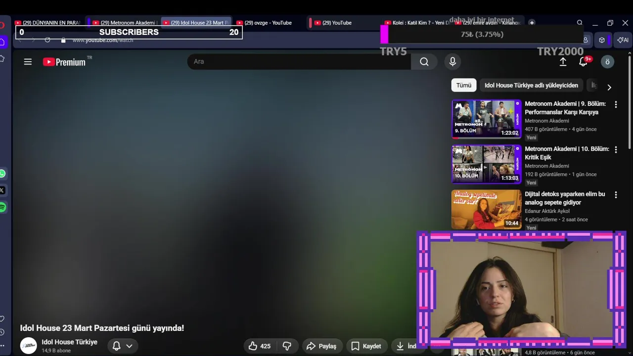Click the search magnifier button
633x356 pixels.
pyautogui.click(x=424, y=61)
